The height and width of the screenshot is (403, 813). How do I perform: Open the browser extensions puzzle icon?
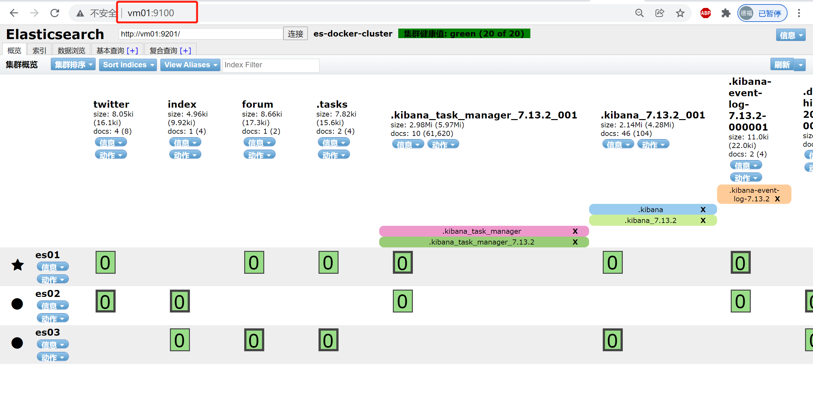(726, 13)
